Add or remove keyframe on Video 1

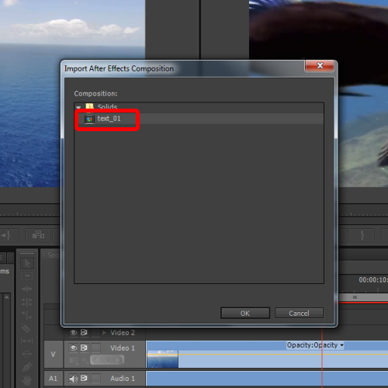108,360
